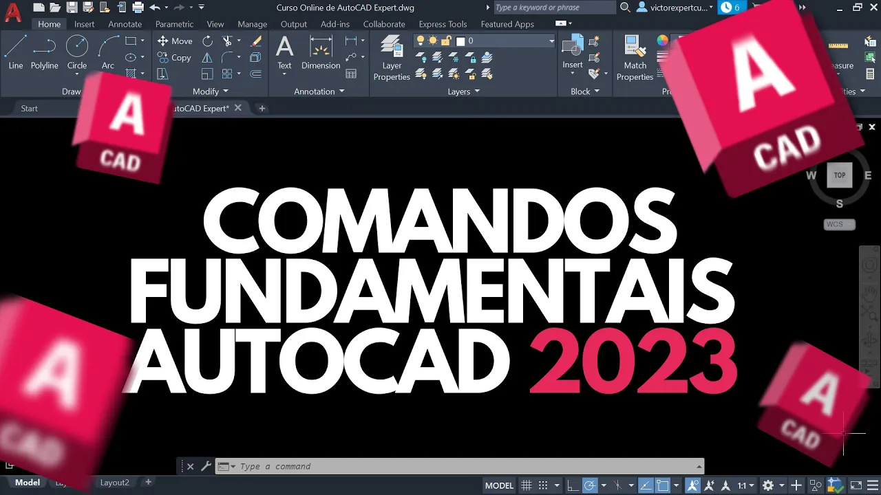Click the Ellipse tool icon

(131, 57)
